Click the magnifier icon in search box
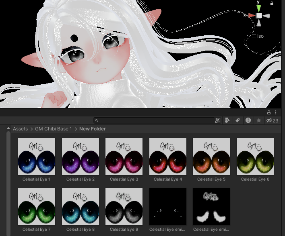Image resolution: width=285 pixels, height=236 pixels. (97, 120)
